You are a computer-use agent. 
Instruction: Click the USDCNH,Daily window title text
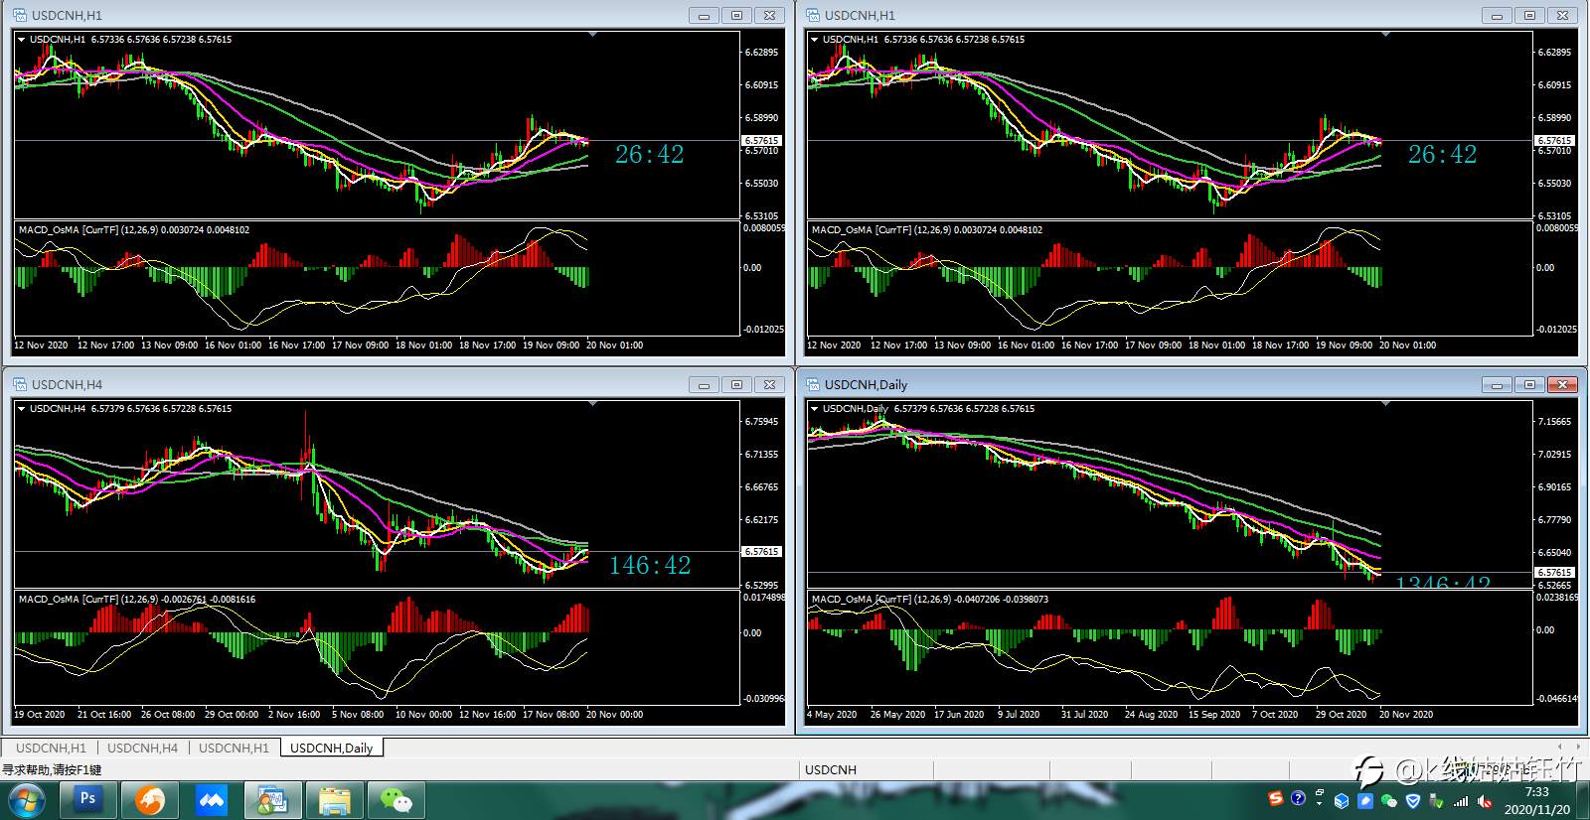[866, 384]
